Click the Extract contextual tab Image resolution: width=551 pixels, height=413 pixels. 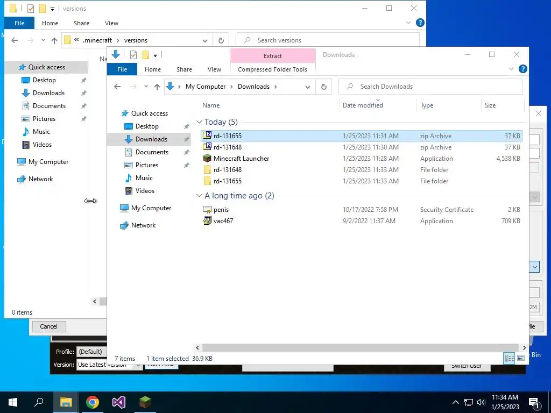[273, 56]
